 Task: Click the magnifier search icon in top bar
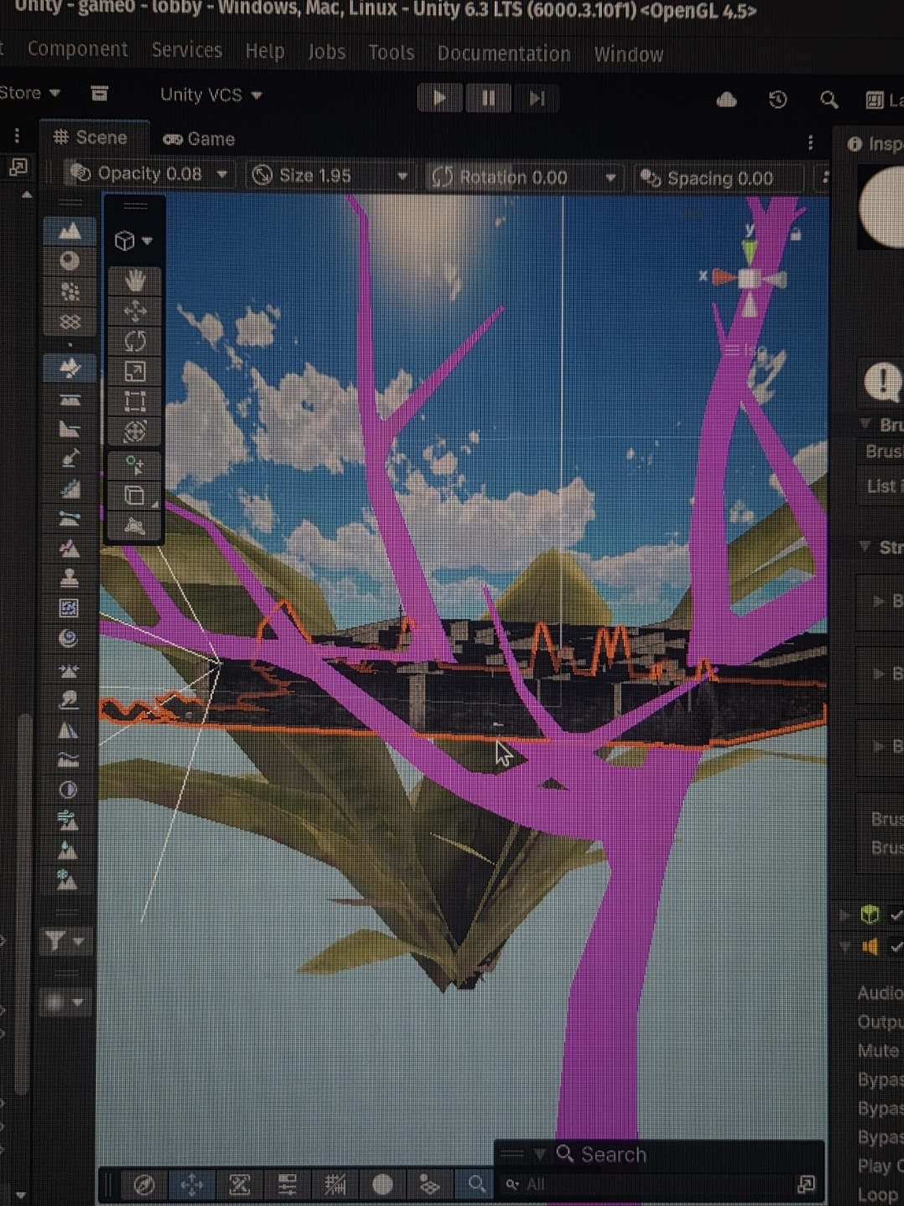click(829, 100)
